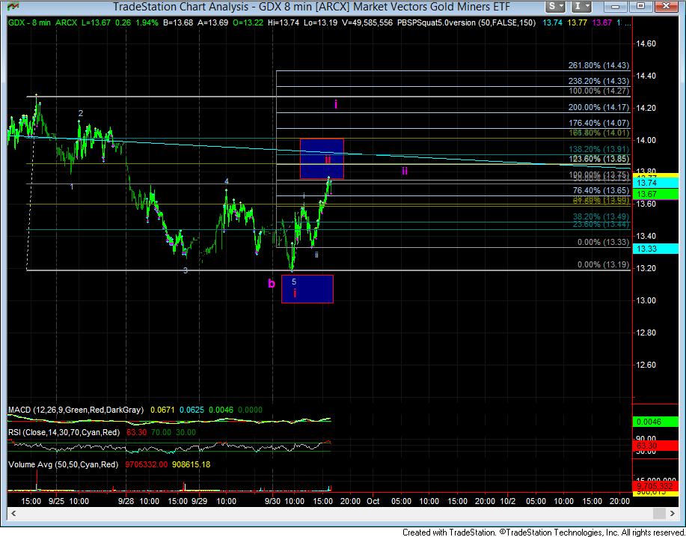Click the '76.40% (13.65)' Fibonacci label
Screen dimensions: 686x537
point(601,190)
